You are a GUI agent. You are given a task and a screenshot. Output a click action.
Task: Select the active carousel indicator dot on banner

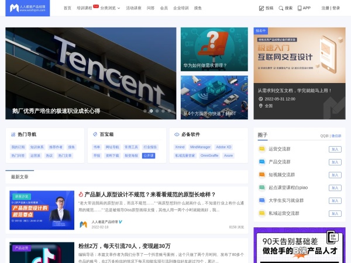pyautogui.click(x=151, y=110)
